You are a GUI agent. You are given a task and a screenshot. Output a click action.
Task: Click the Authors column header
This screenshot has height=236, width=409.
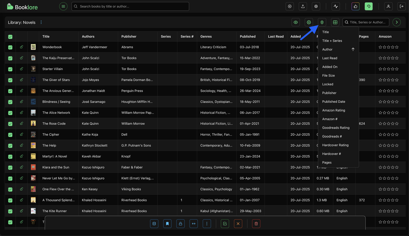[88, 37]
